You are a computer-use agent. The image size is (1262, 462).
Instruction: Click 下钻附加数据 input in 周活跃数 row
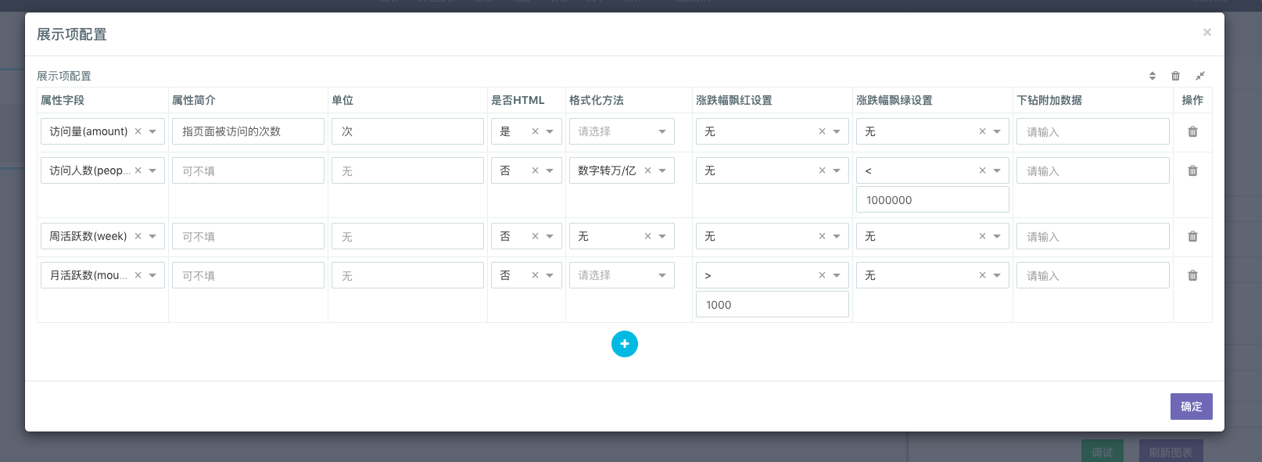(1093, 236)
